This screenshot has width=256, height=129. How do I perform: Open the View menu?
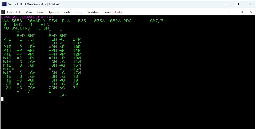(29, 12)
